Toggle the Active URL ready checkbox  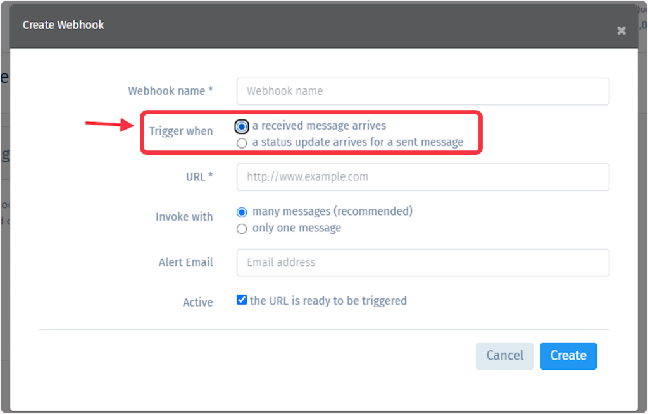(242, 300)
